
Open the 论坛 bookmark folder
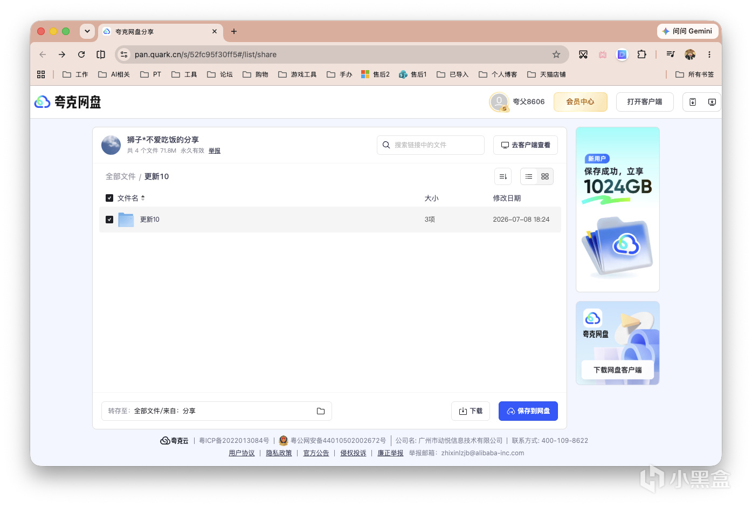tap(220, 74)
